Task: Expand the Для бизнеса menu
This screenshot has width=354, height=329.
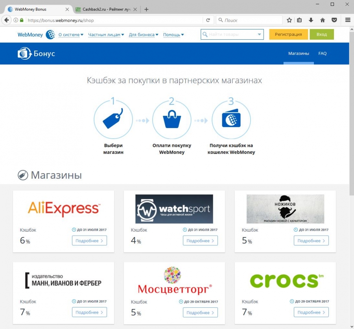Action: click(144, 35)
